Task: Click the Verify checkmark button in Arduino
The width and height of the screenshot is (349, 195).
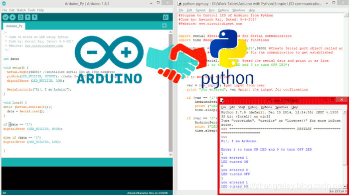Action: [5, 17]
